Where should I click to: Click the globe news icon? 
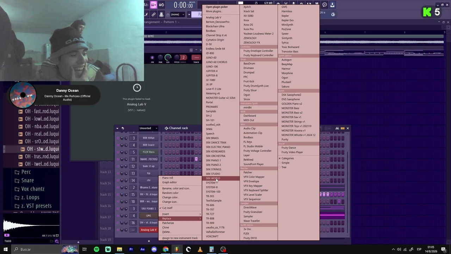333,14
